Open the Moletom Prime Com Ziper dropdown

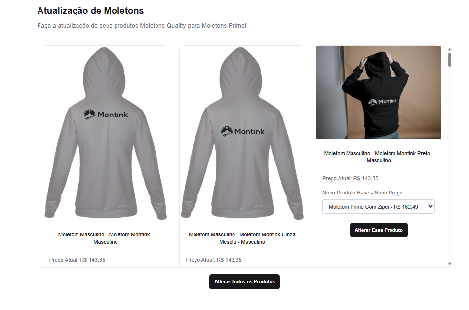click(x=378, y=207)
